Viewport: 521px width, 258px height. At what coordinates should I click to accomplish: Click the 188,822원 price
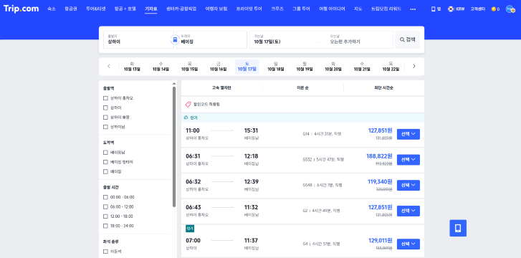[x=379, y=156]
